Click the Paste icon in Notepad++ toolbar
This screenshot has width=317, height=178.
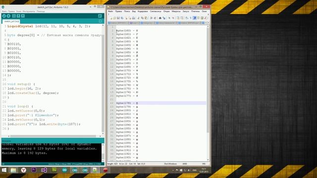coord(146,18)
